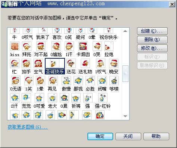Click the scrollbar down arrow
The image size is (177, 148).
(125, 116)
